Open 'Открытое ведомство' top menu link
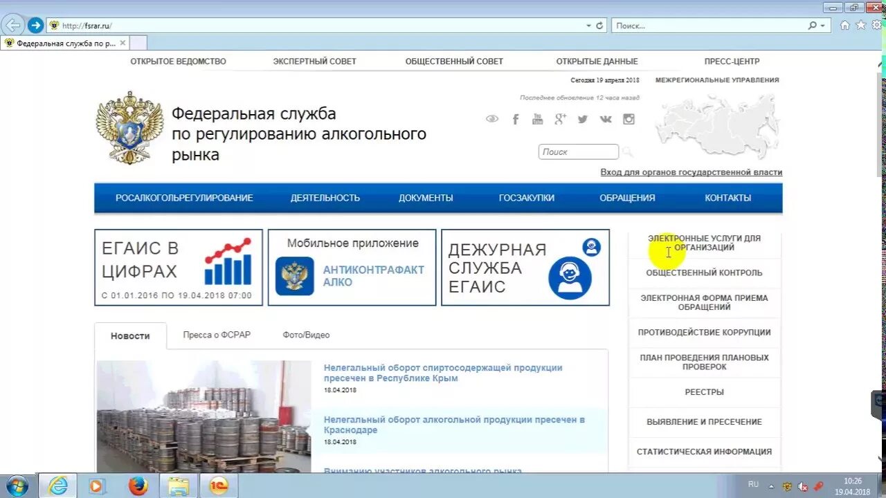Viewport: 886px width, 498px height. [x=179, y=62]
